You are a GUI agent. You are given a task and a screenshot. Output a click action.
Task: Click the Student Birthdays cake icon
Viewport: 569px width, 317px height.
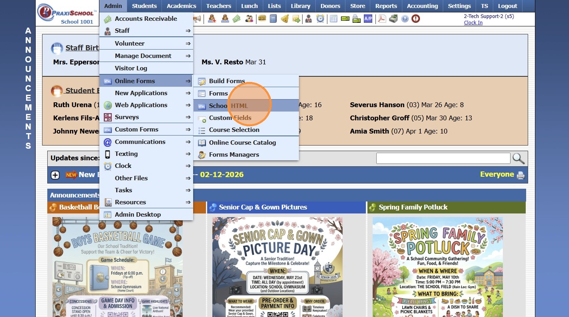[57, 91]
